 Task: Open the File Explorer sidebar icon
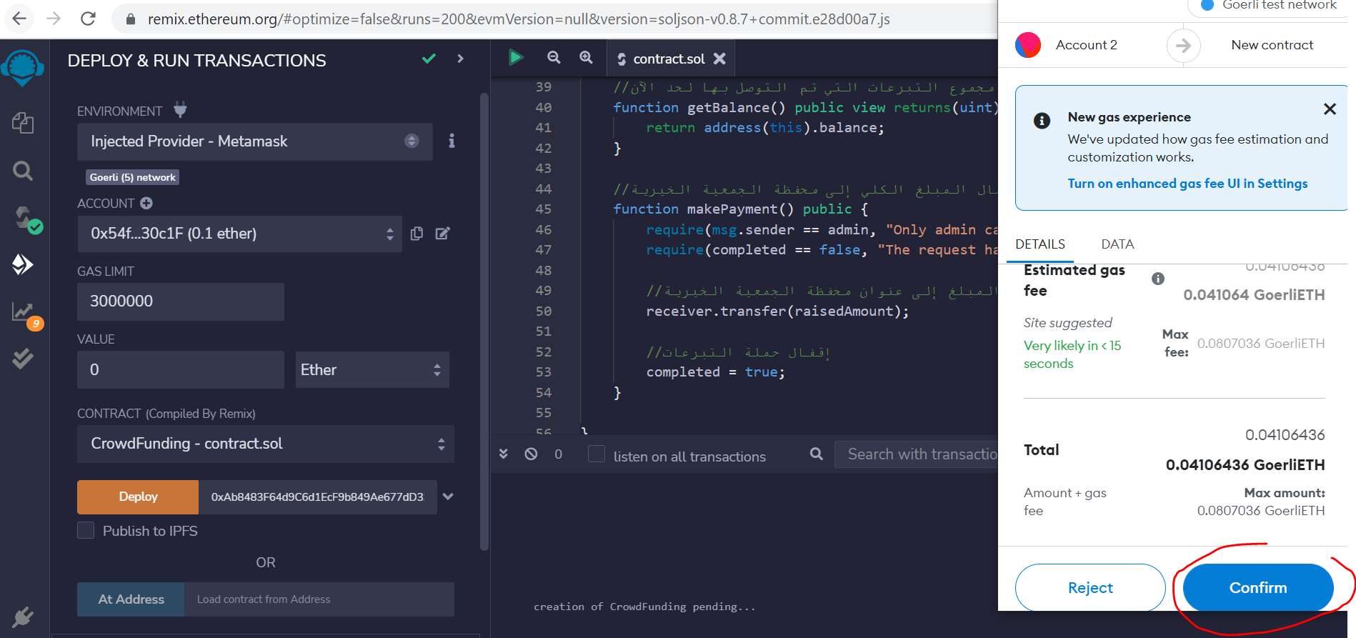coord(23,123)
